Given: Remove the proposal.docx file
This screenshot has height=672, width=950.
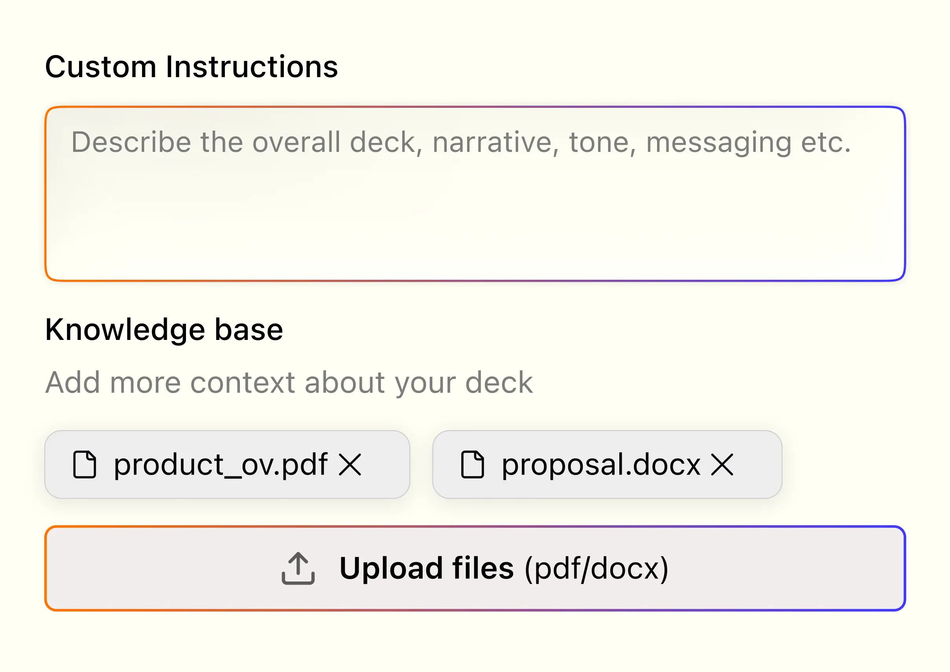Looking at the screenshot, I should pos(722,465).
